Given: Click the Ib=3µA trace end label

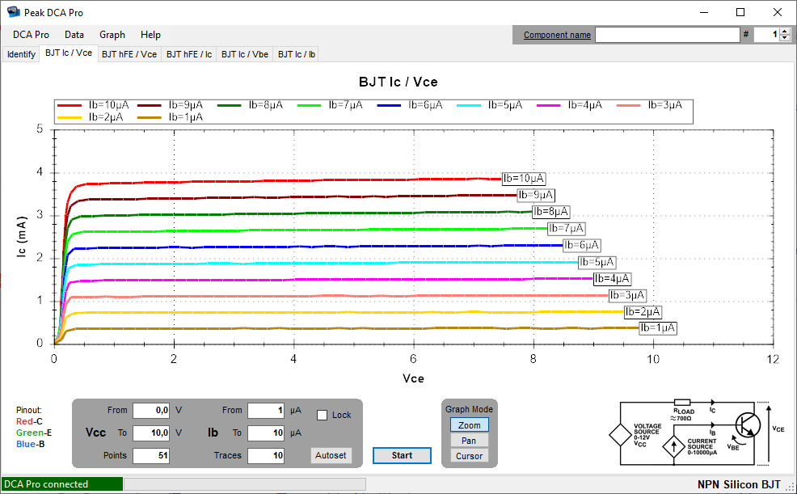Looking at the screenshot, I should click(x=627, y=295).
